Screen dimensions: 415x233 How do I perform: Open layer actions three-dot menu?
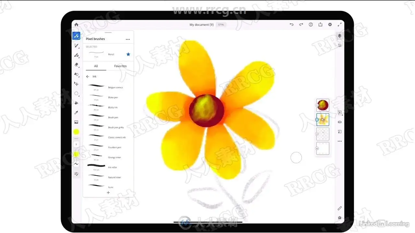[x=340, y=141]
